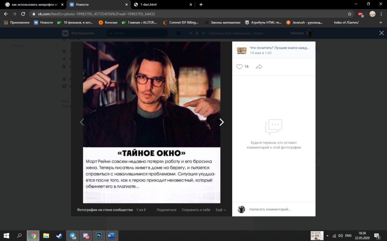Screen dimensions: 387x241
Task: Show the hidden bookmarks overflow chevron
Action: (x=381, y=22)
